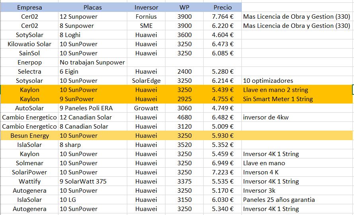Select price 6.949 € cell
This screenshot has height=215, width=354.
point(222,163)
